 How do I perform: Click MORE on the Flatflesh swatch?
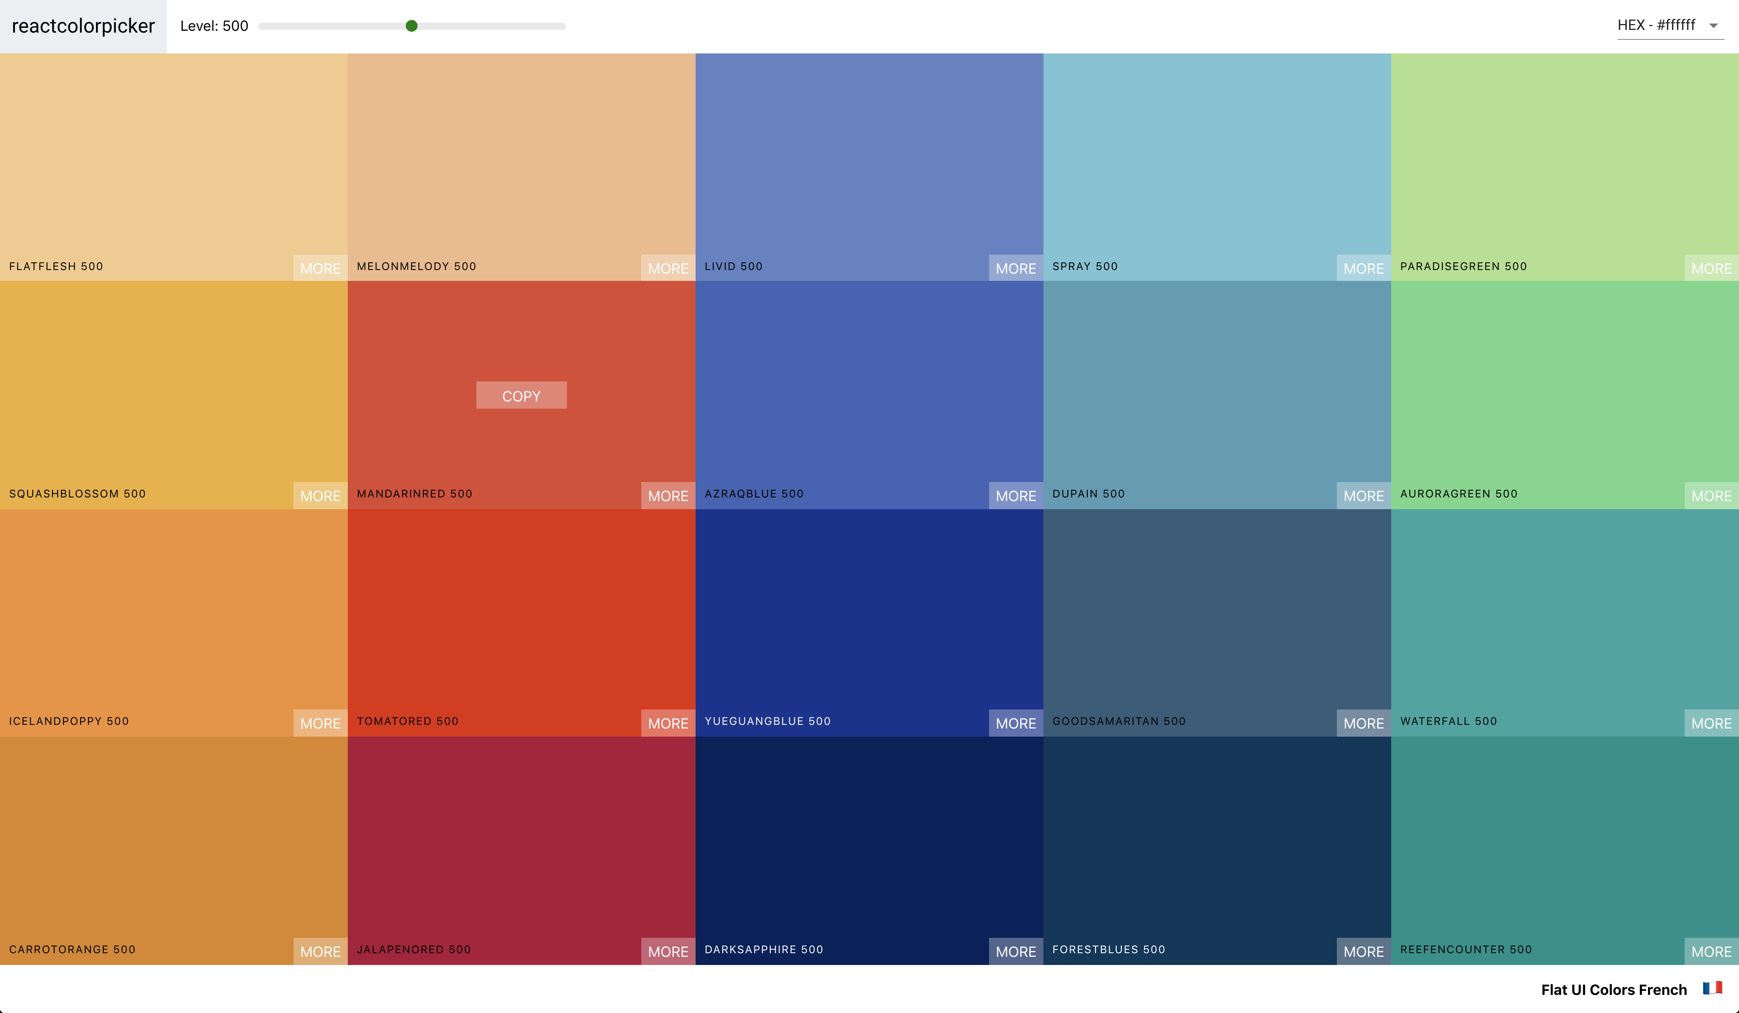pos(320,268)
